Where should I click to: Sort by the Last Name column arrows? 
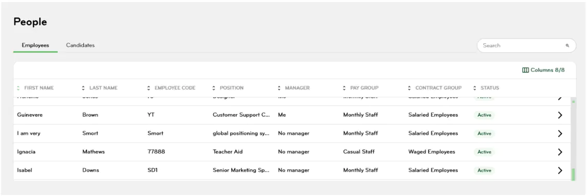tap(83, 88)
